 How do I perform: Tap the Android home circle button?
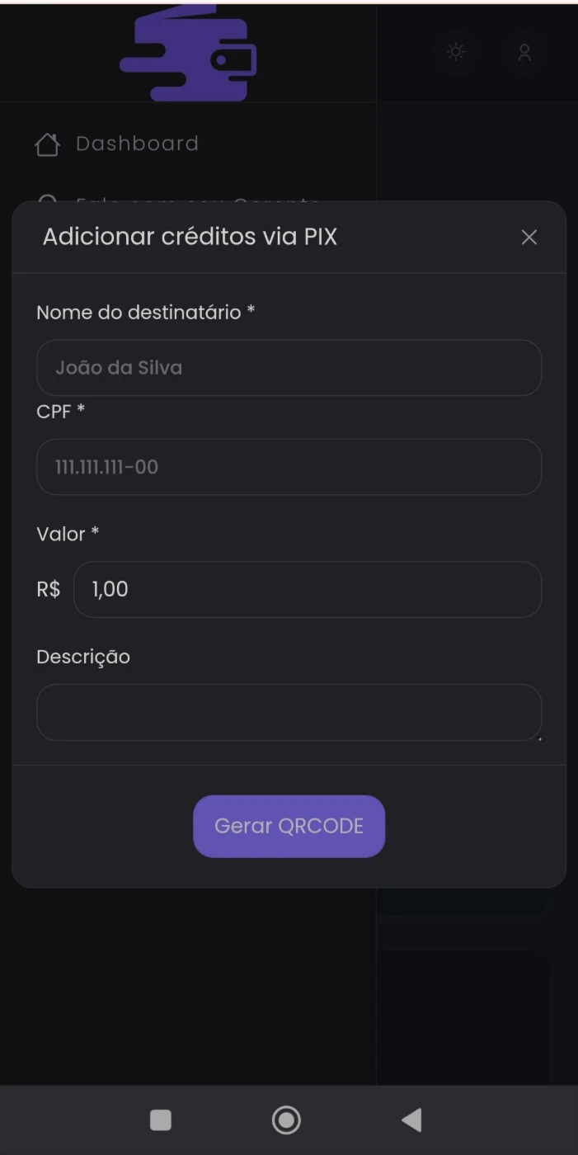(x=286, y=1120)
